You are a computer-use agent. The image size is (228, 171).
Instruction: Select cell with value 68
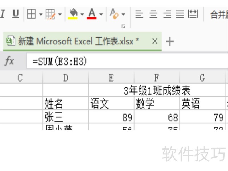pyautogui.click(x=157, y=117)
